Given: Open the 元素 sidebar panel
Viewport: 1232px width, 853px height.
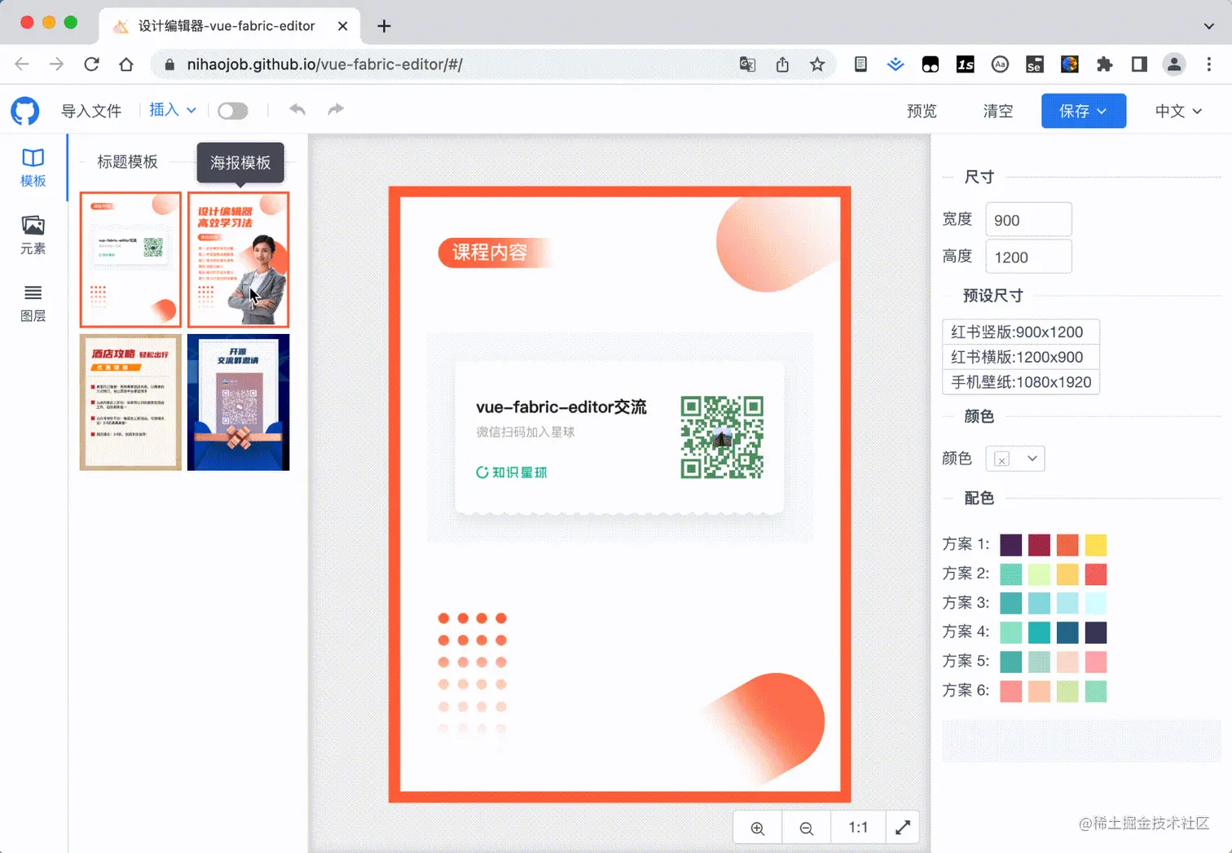Looking at the screenshot, I should coord(33,235).
